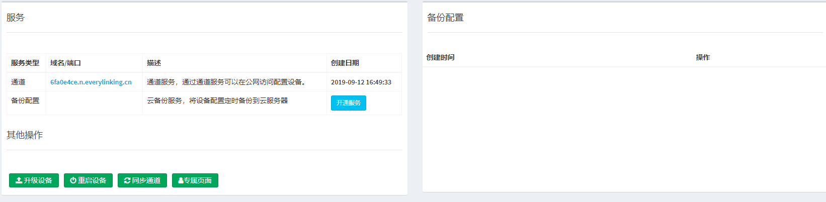The width and height of the screenshot is (826, 202).
Task: Select the 创建日期 column header
Action: click(345, 63)
